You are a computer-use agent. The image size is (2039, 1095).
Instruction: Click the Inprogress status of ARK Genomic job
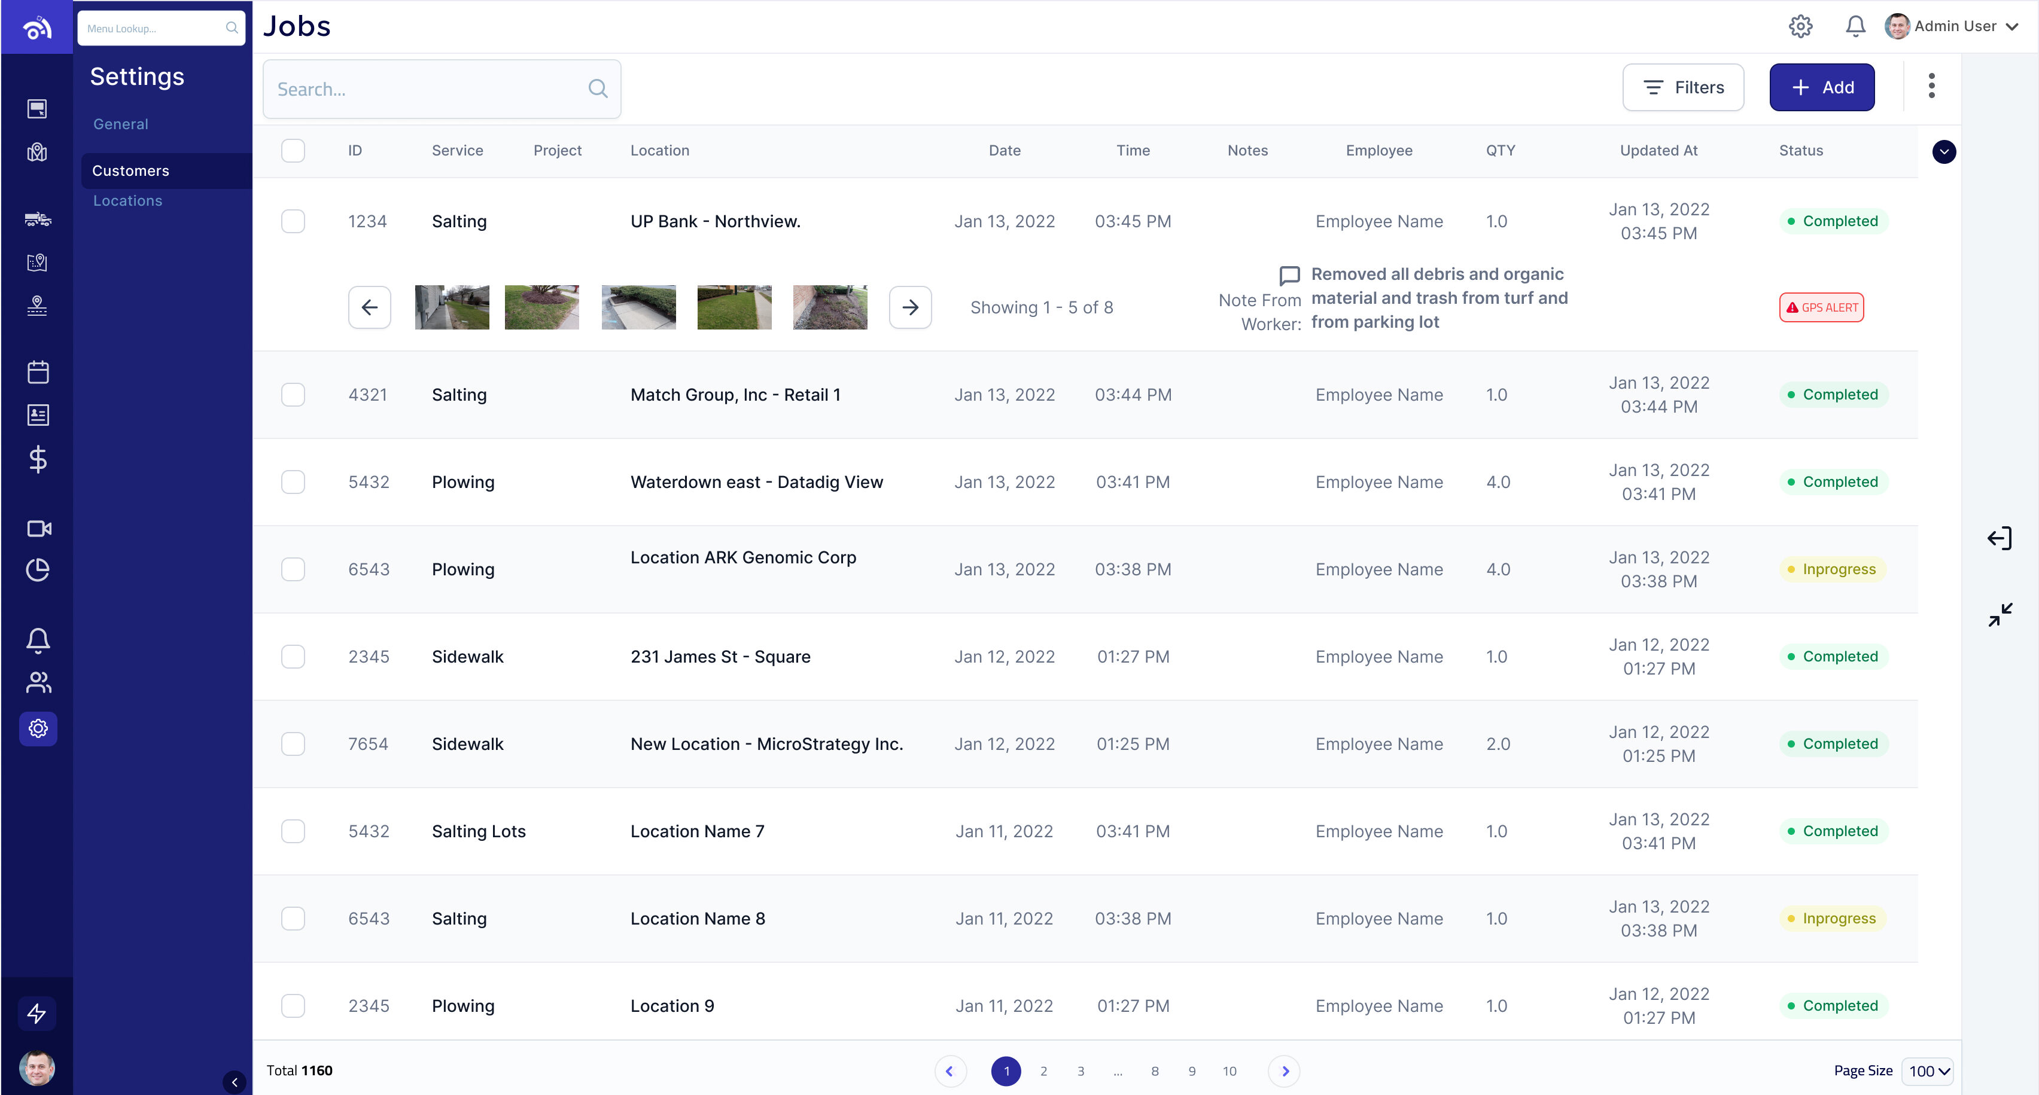click(x=1833, y=569)
